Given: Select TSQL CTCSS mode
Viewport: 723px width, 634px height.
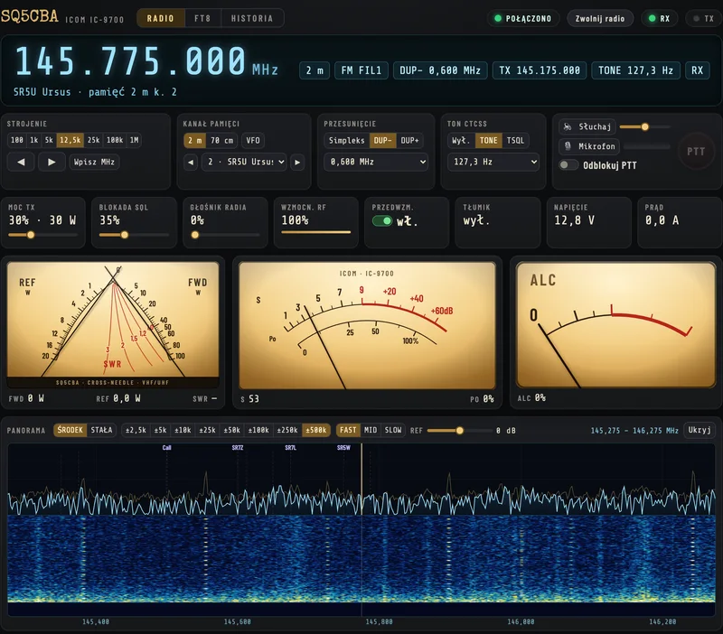Looking at the screenshot, I should click(515, 141).
